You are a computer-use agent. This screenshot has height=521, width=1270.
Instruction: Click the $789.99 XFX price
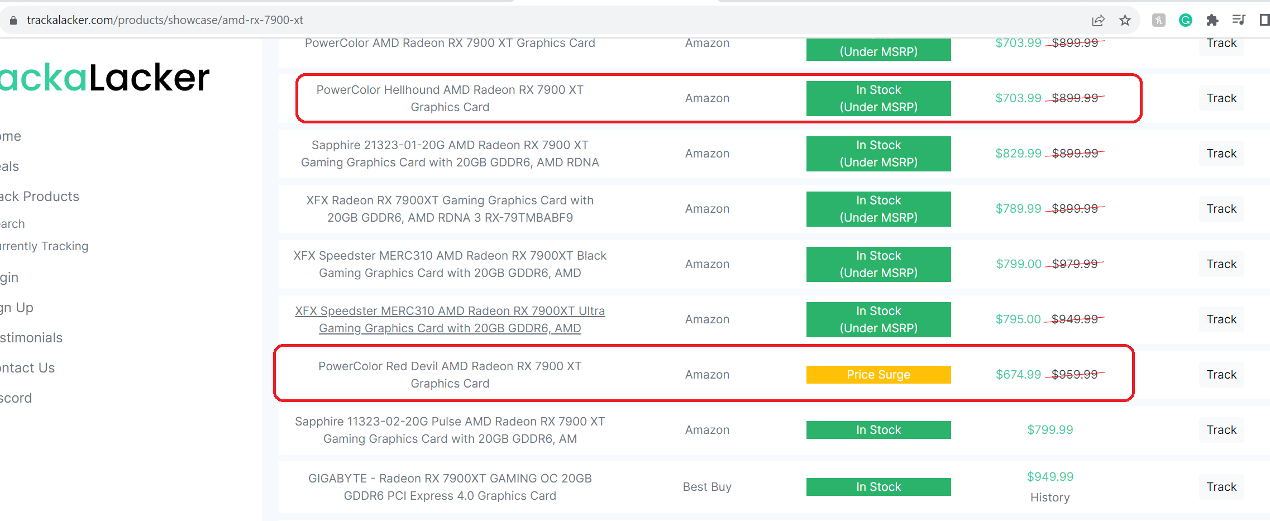[1019, 209]
